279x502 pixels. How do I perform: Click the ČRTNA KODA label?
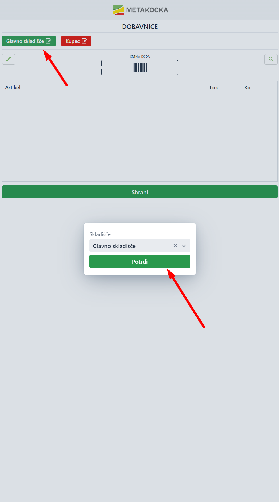point(140,57)
